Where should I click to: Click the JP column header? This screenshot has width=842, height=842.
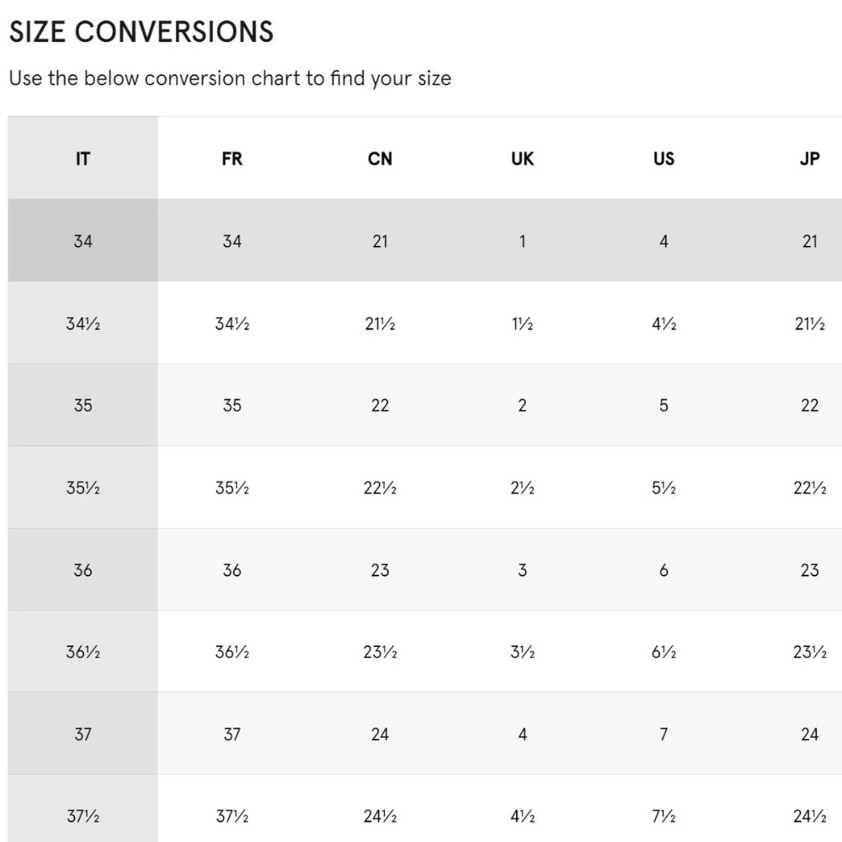coord(809,158)
